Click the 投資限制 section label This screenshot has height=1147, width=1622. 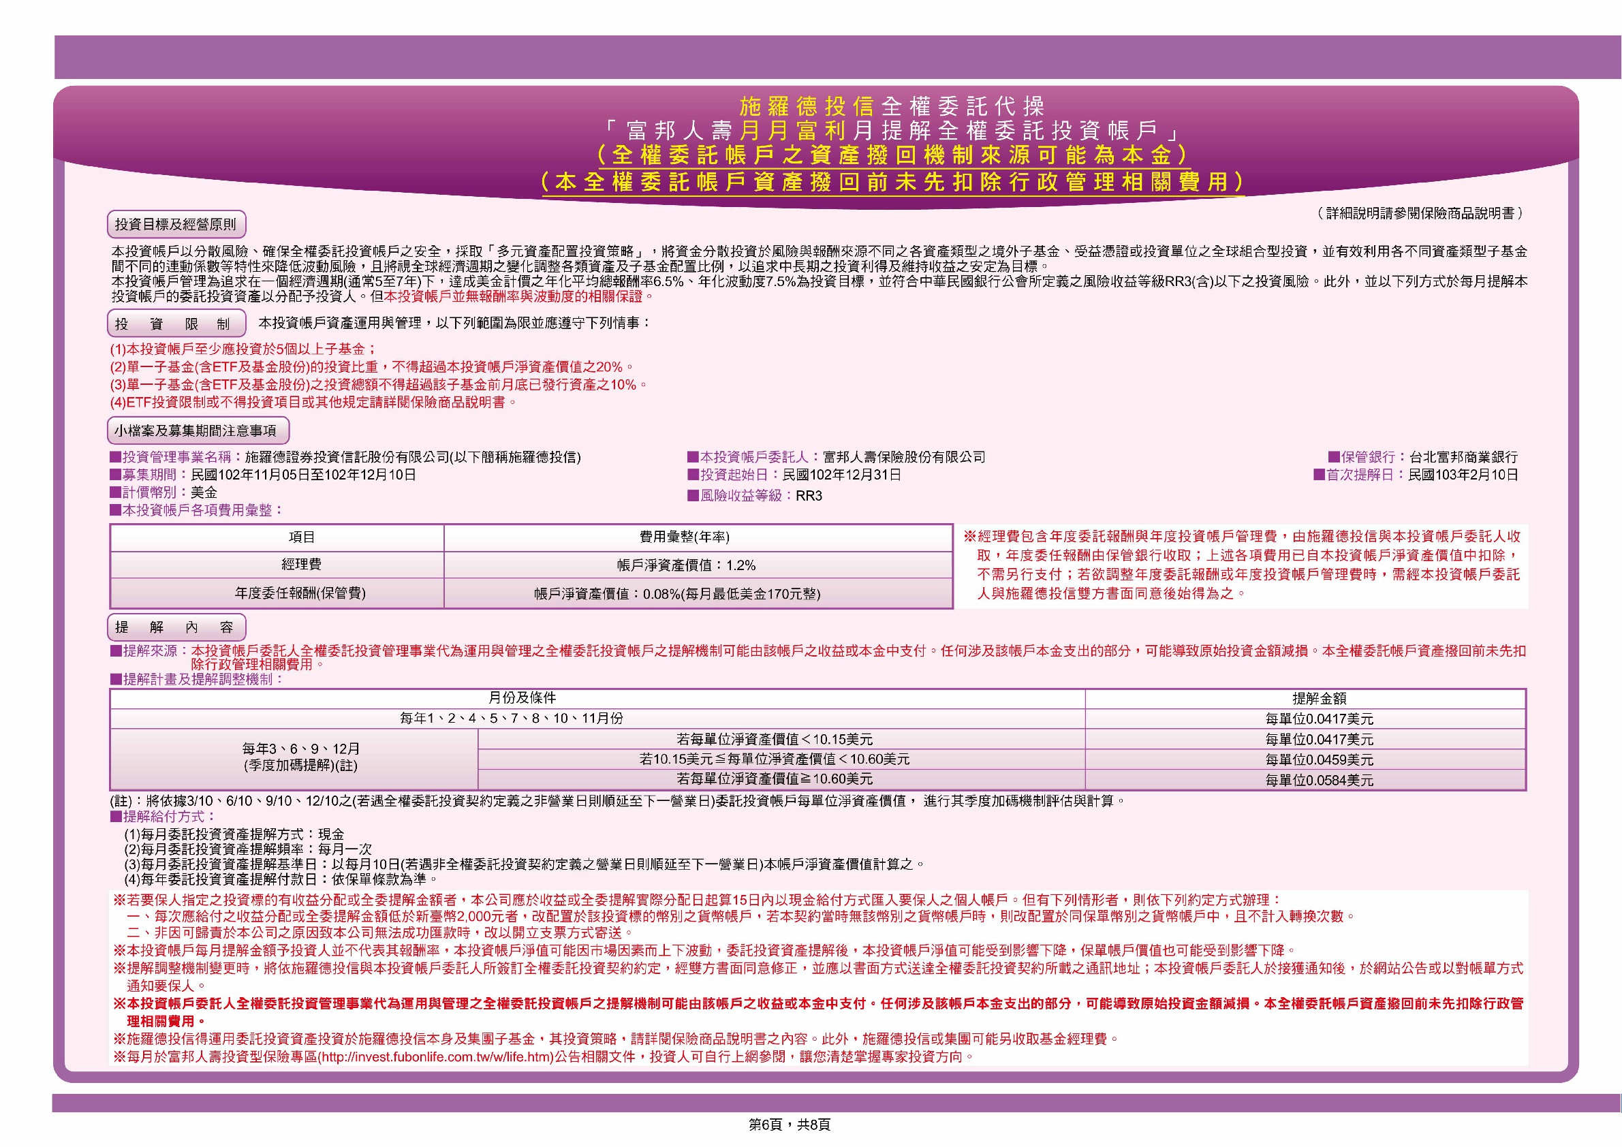(176, 324)
